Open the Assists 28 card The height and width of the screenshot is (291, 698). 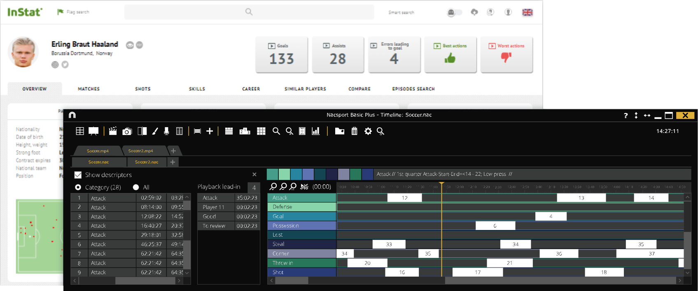[338, 55]
